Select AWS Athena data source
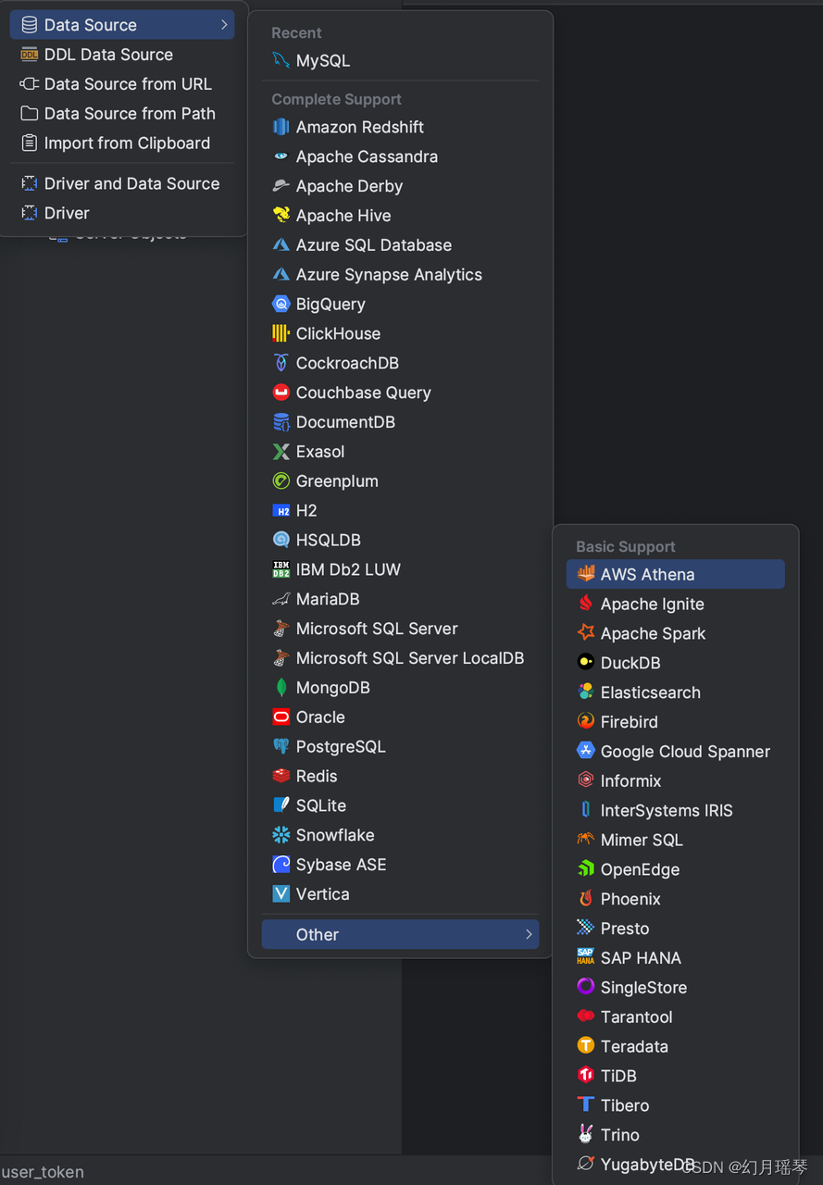Screen dimensions: 823x1185 pos(675,574)
